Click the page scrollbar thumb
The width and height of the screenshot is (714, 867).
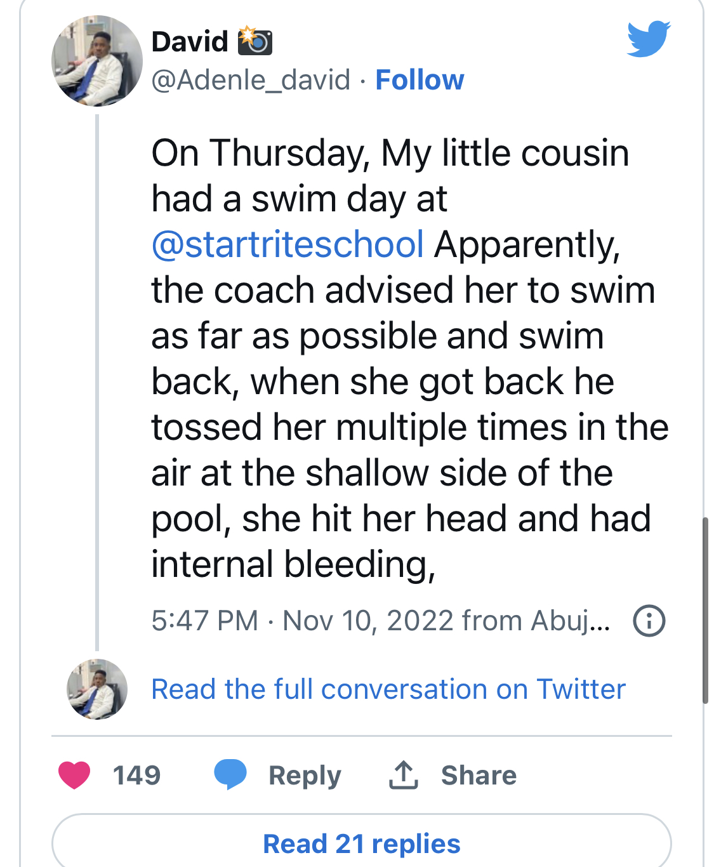click(x=705, y=611)
